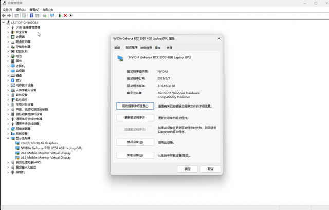The image size is (329, 210).
Task: Click the disable device down-arrow circle icon
Action: coord(71,16)
